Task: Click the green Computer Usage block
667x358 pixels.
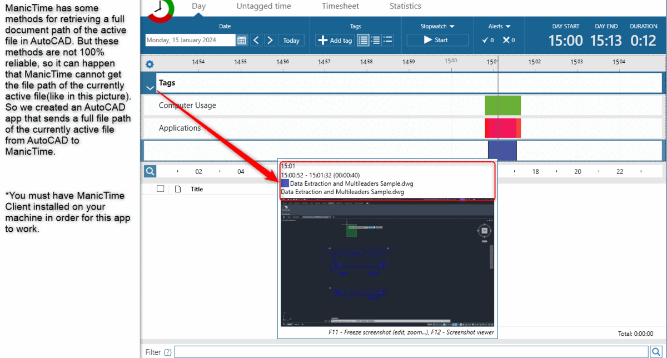Action: tap(502, 105)
